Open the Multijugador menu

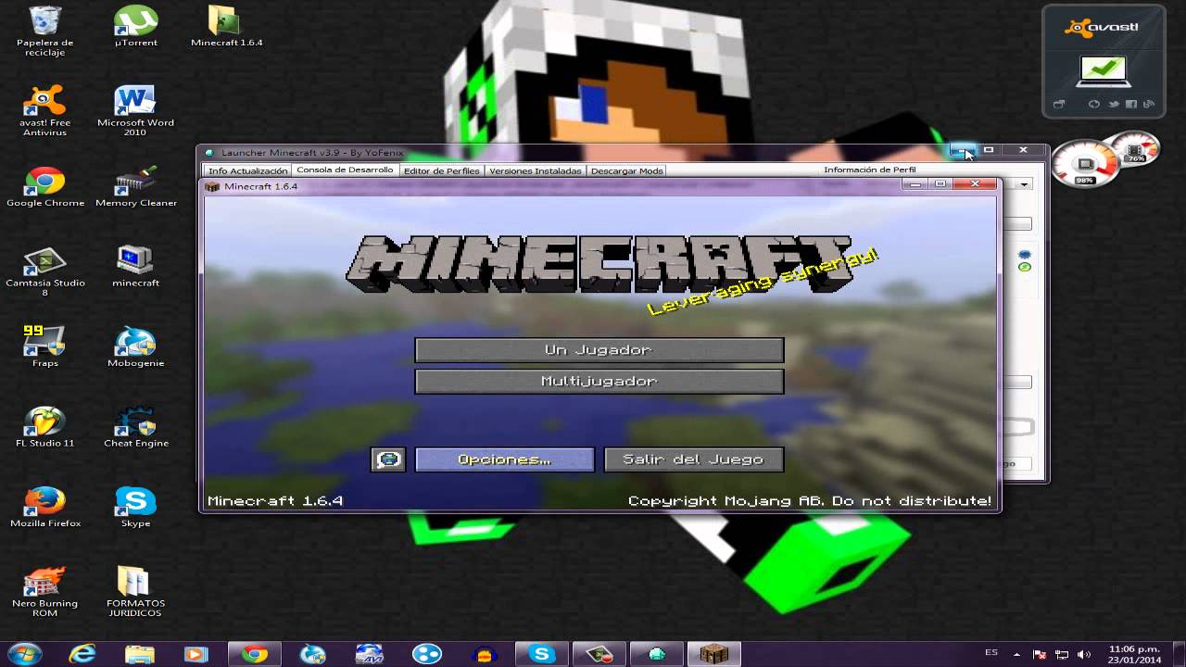(x=599, y=382)
